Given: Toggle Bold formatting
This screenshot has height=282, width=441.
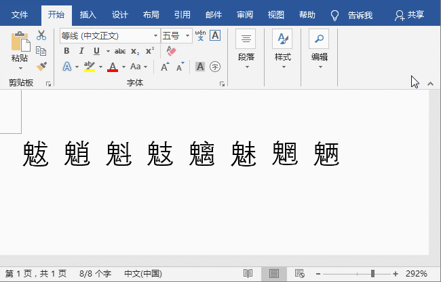Looking at the screenshot, I should pos(66,51).
